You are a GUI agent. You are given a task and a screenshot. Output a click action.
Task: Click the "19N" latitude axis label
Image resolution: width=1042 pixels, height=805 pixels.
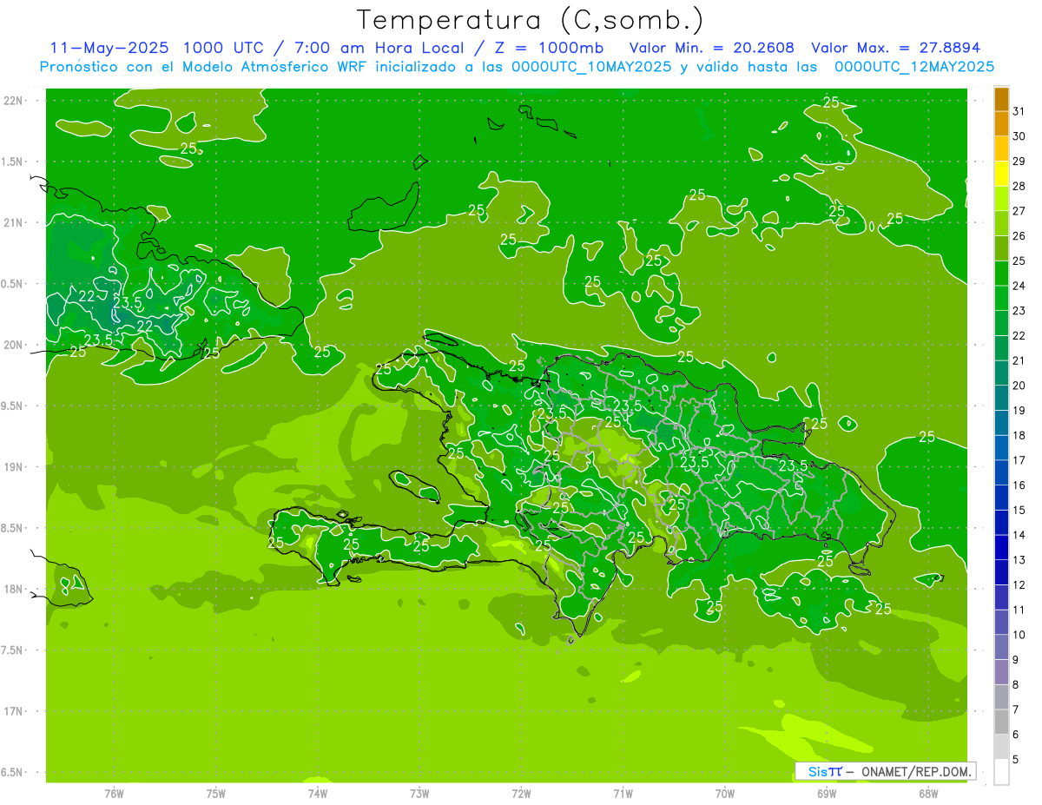coord(14,467)
